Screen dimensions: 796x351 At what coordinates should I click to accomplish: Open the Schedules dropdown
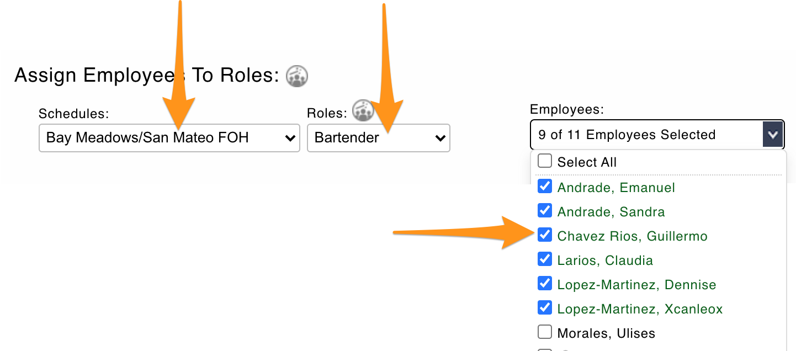(169, 138)
